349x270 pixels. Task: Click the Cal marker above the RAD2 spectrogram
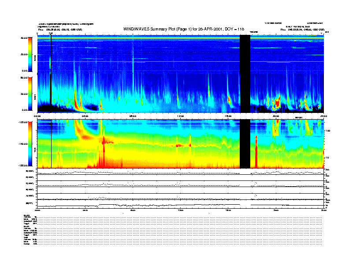click(51, 34)
